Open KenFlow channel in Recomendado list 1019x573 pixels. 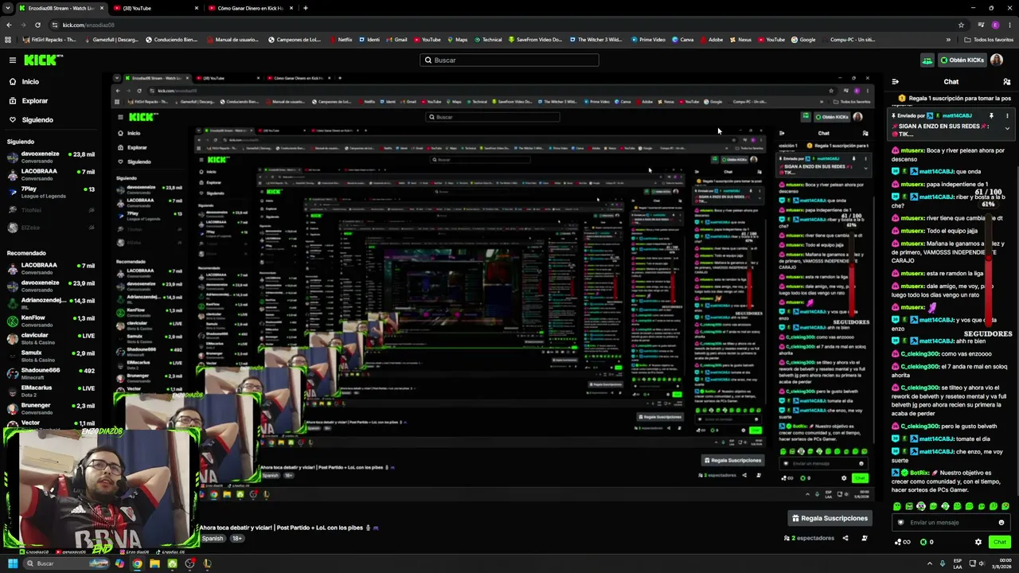click(49, 321)
